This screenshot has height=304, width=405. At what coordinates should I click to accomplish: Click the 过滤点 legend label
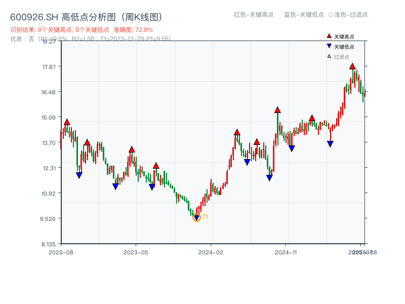point(341,57)
